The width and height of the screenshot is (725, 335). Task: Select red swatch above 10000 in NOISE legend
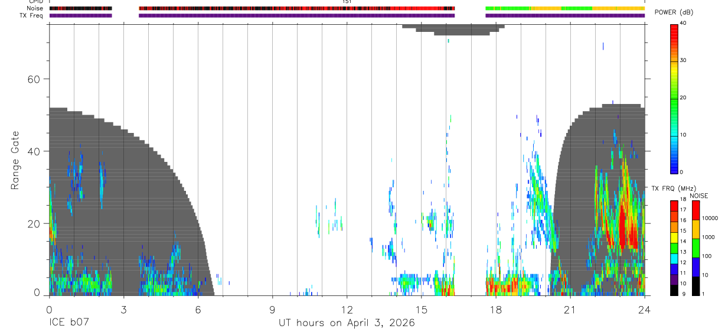pos(696,210)
